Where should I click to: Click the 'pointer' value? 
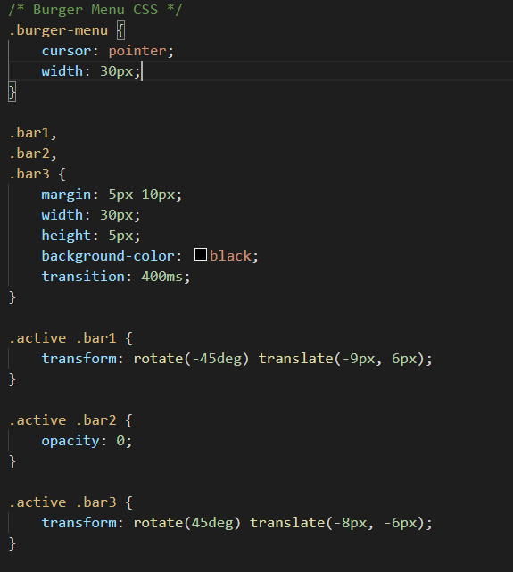point(137,51)
